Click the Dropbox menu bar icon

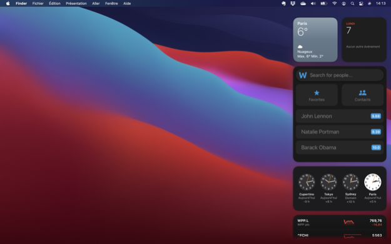(x=293, y=4)
